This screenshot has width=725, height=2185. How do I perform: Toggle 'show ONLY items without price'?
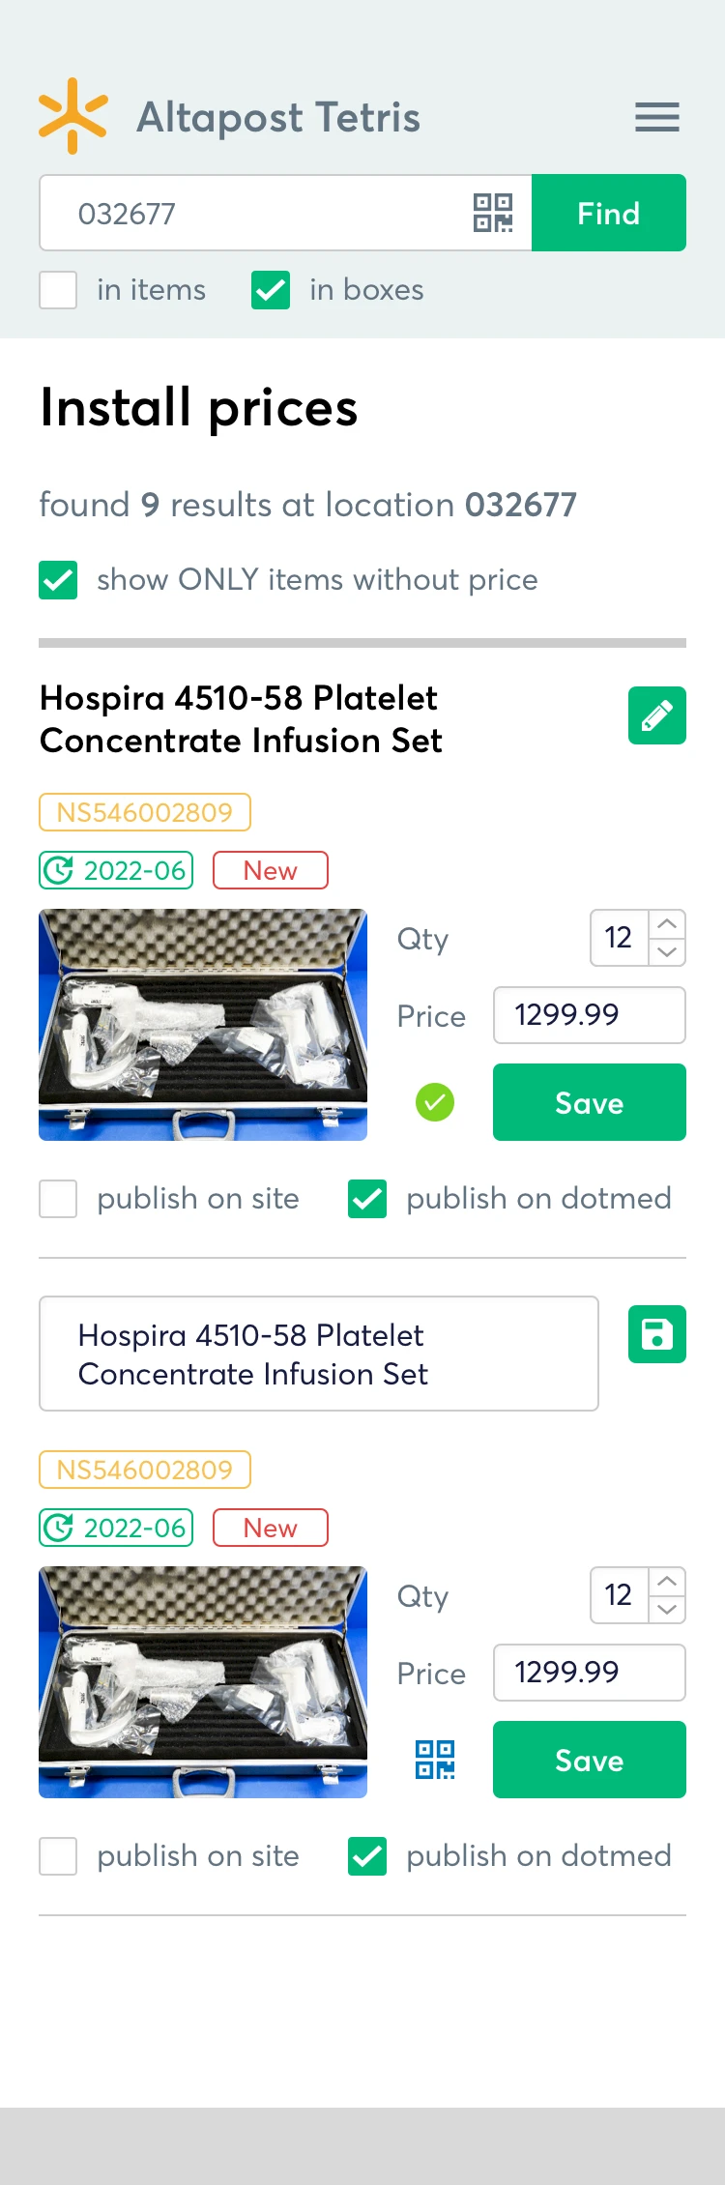58,580
